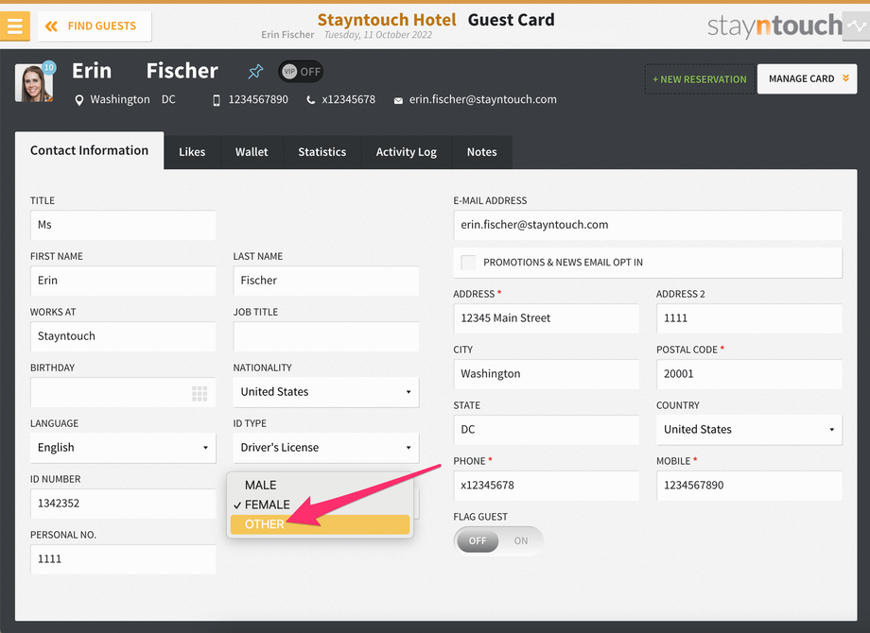This screenshot has width=870, height=633.
Task: Edit the Personal No. field
Action: tap(123, 558)
